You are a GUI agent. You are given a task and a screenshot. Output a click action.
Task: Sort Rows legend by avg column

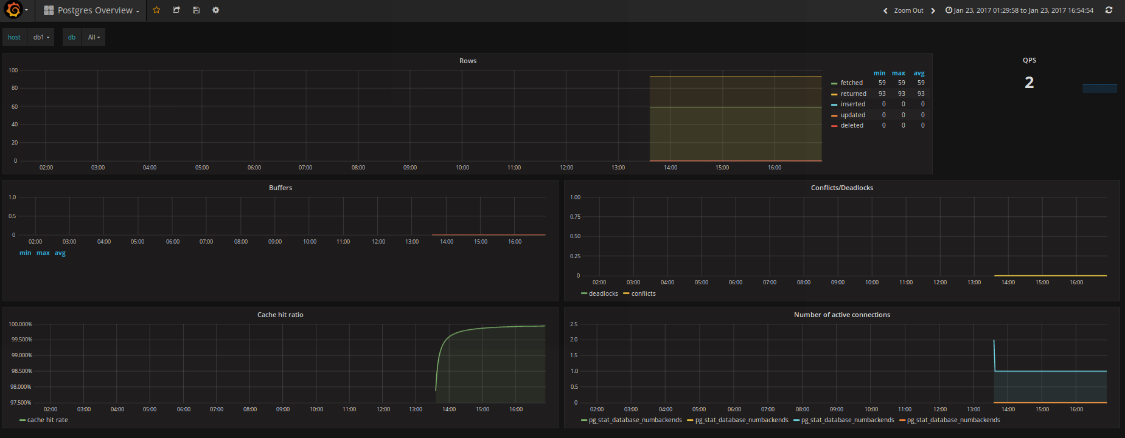919,73
